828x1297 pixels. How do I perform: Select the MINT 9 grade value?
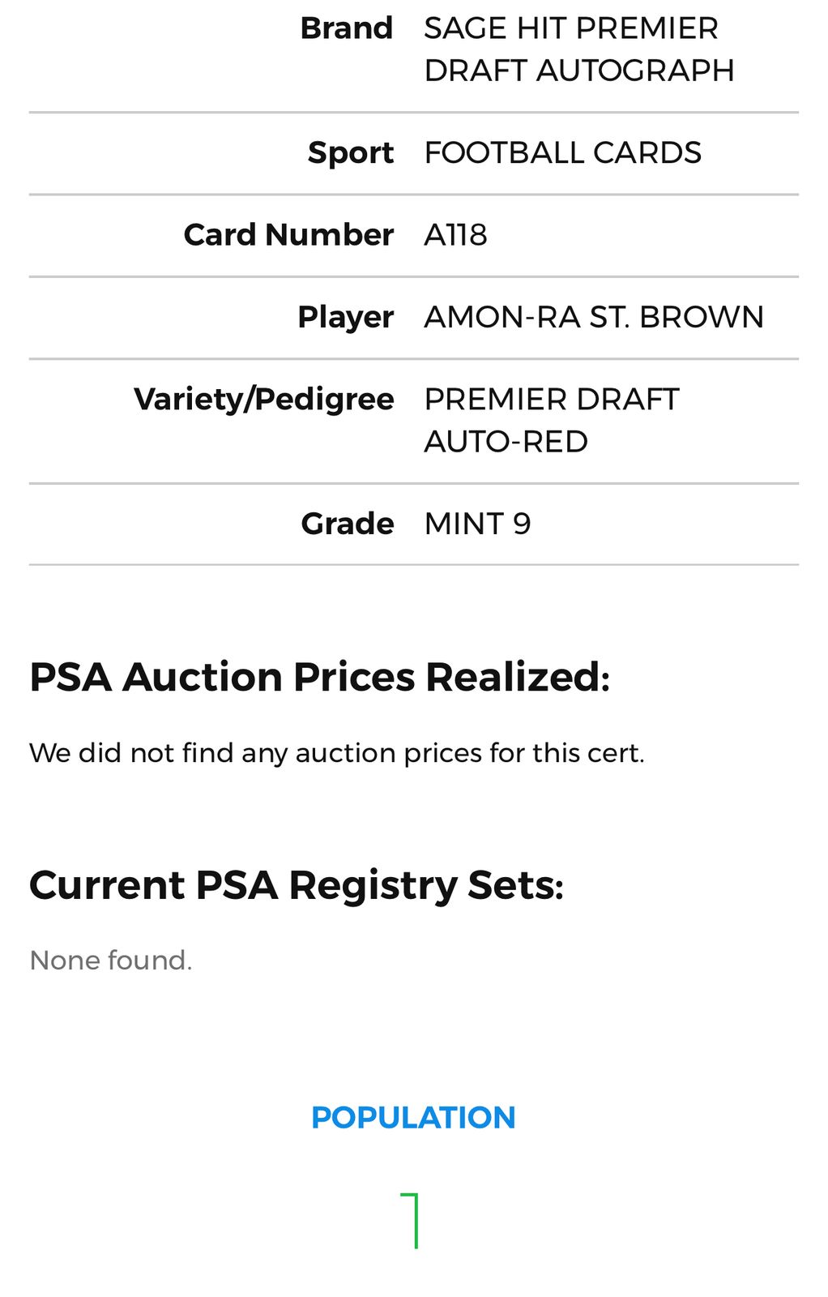tap(477, 524)
